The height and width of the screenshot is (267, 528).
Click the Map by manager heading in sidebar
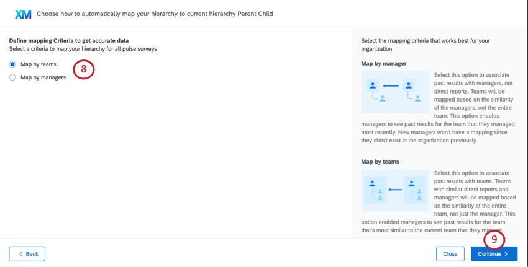[384, 63]
